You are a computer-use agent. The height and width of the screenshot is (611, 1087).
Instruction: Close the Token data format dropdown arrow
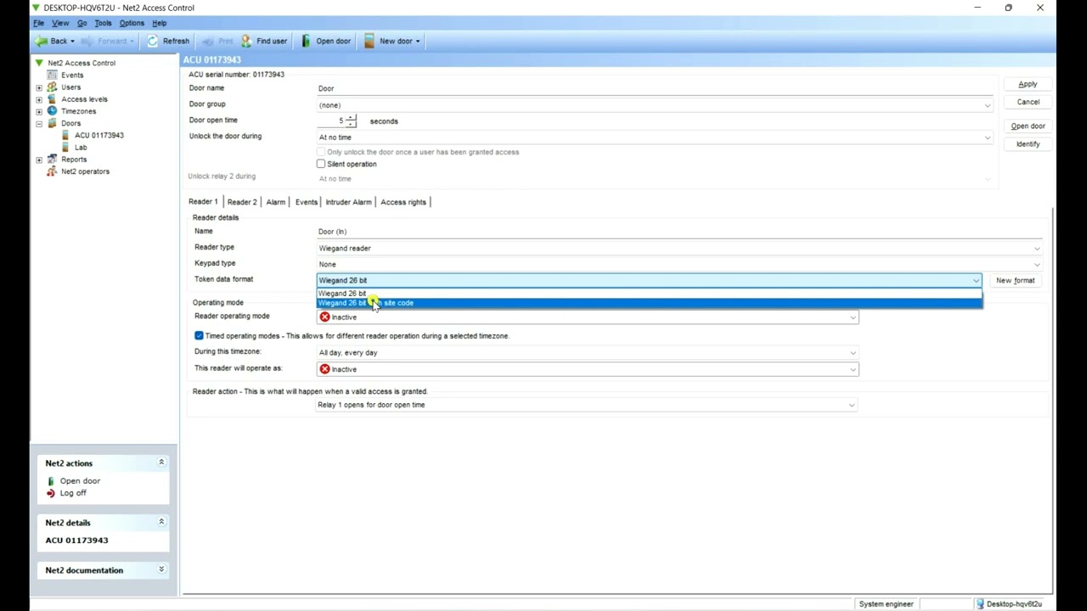point(976,280)
